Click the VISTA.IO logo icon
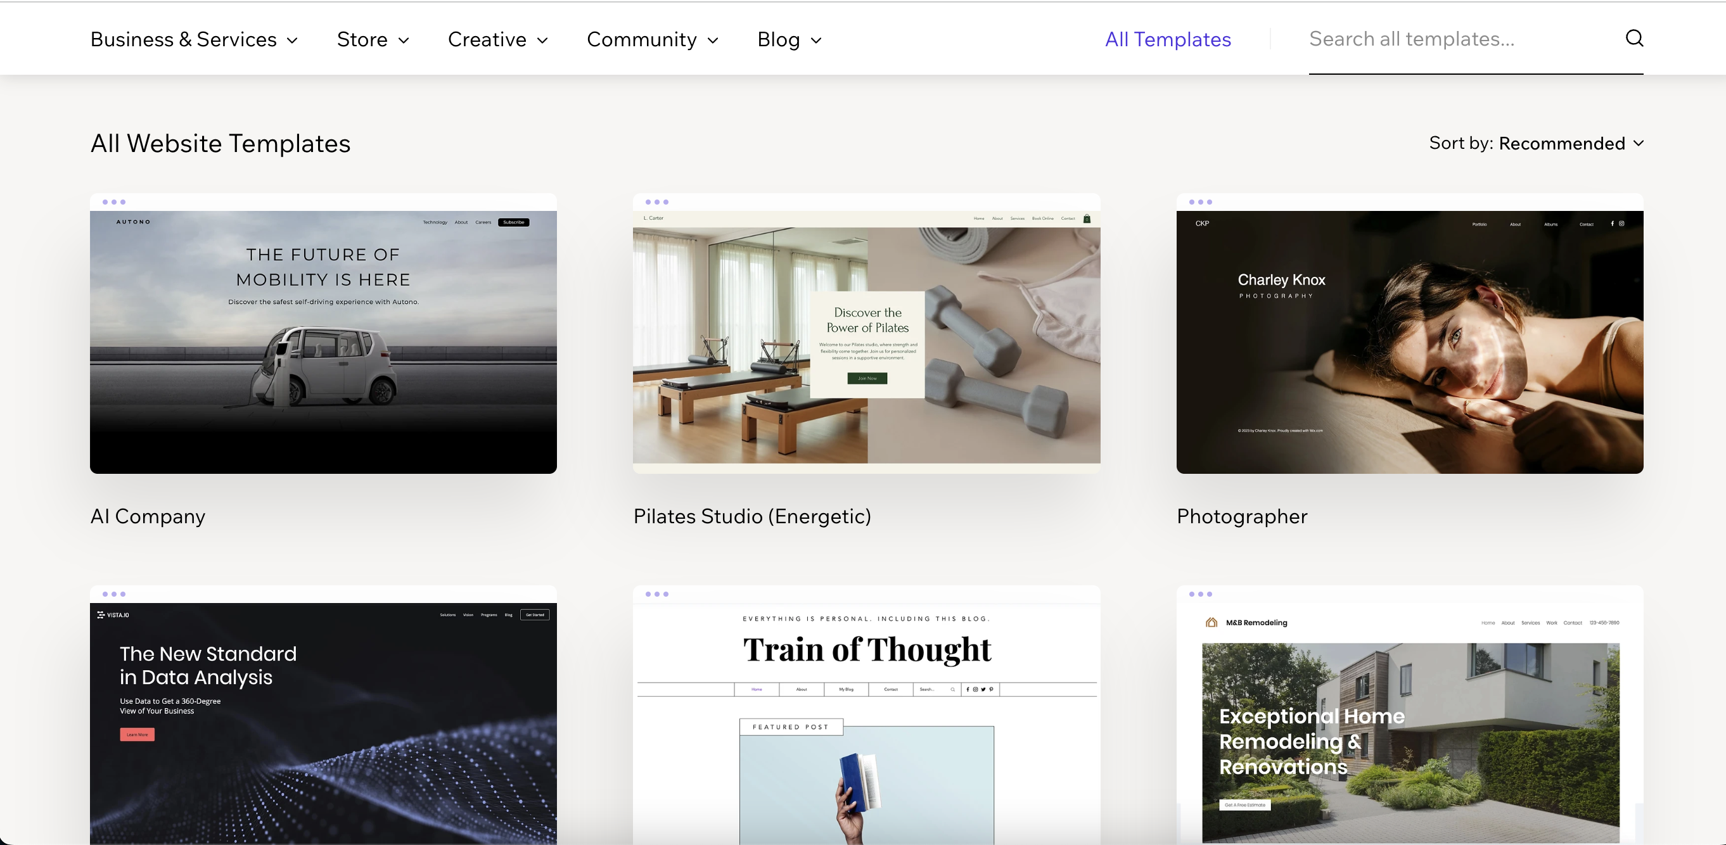Viewport: 1726px width, 845px height. point(101,614)
